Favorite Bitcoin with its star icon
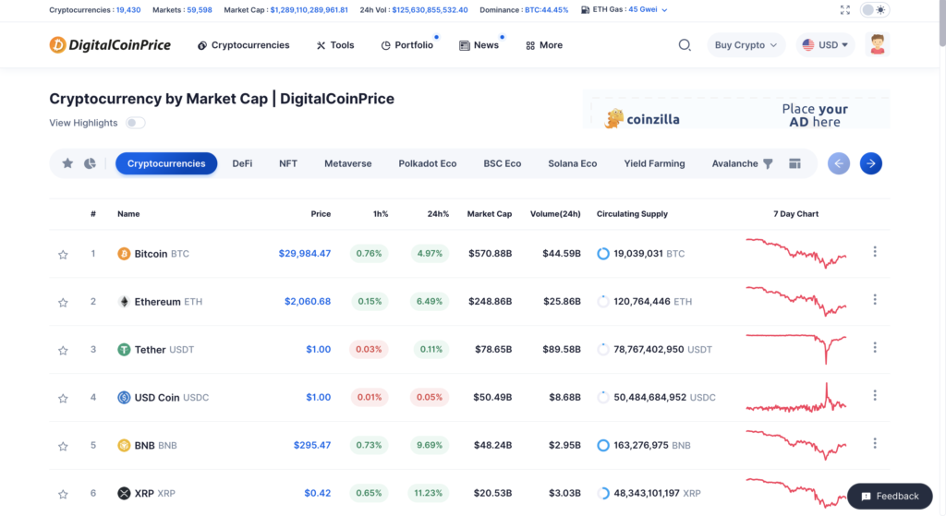Image resolution: width=946 pixels, height=516 pixels. [x=63, y=254]
